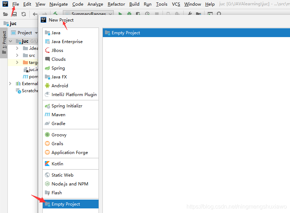Open the File menu
The height and width of the screenshot is (213, 290).
[x=16, y=4]
